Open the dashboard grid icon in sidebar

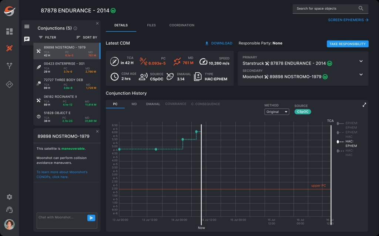tap(10, 31)
